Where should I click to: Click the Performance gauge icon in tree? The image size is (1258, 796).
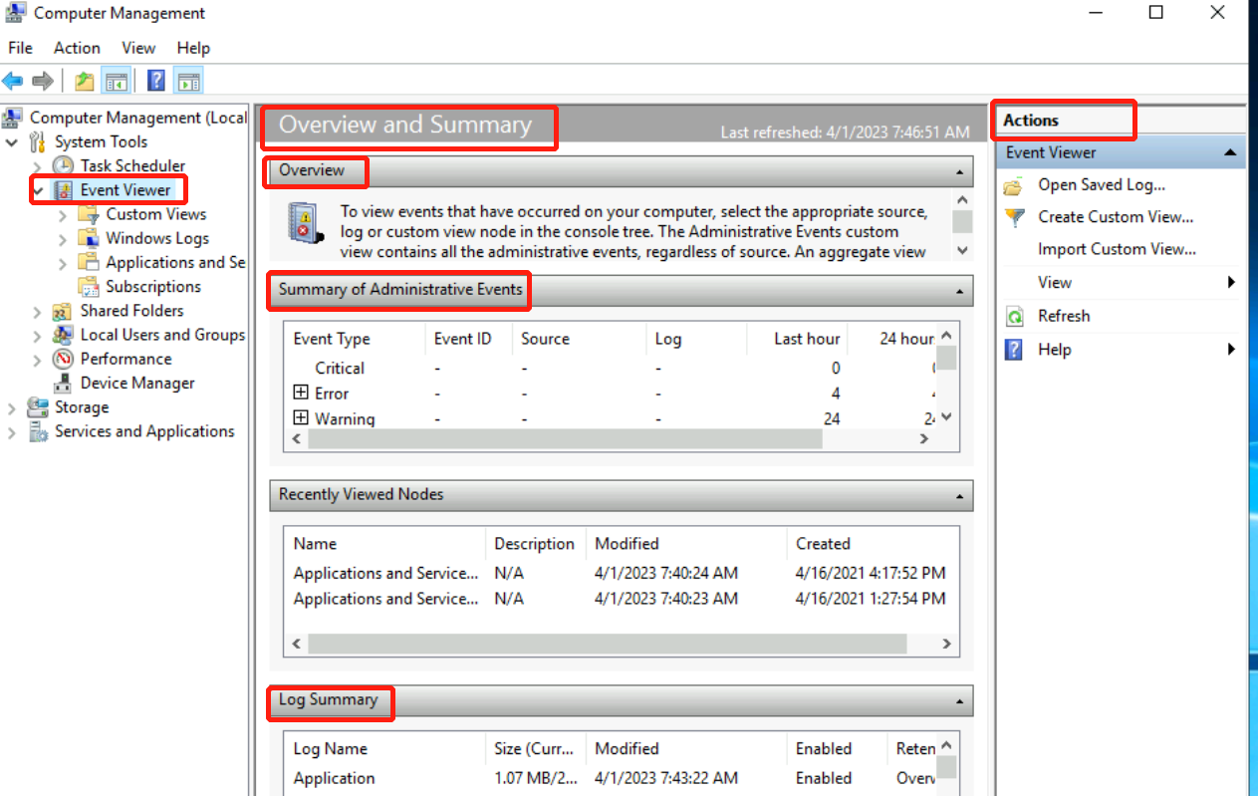click(x=63, y=360)
